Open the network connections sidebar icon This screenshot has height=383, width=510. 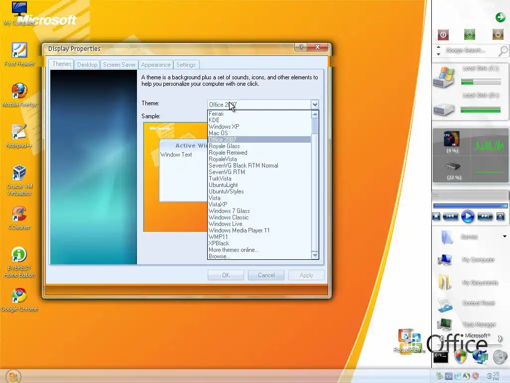[x=480, y=357]
